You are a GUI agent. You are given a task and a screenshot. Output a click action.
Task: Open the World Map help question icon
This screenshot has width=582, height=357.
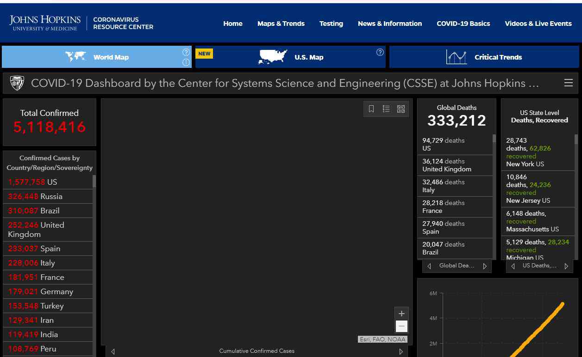[186, 52]
